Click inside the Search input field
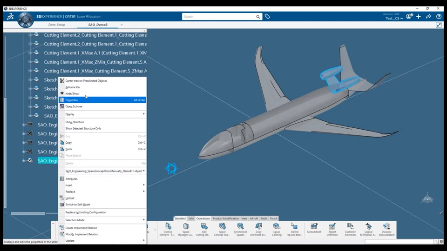Image resolution: width=447 pixels, height=251 pixels. click(219, 17)
